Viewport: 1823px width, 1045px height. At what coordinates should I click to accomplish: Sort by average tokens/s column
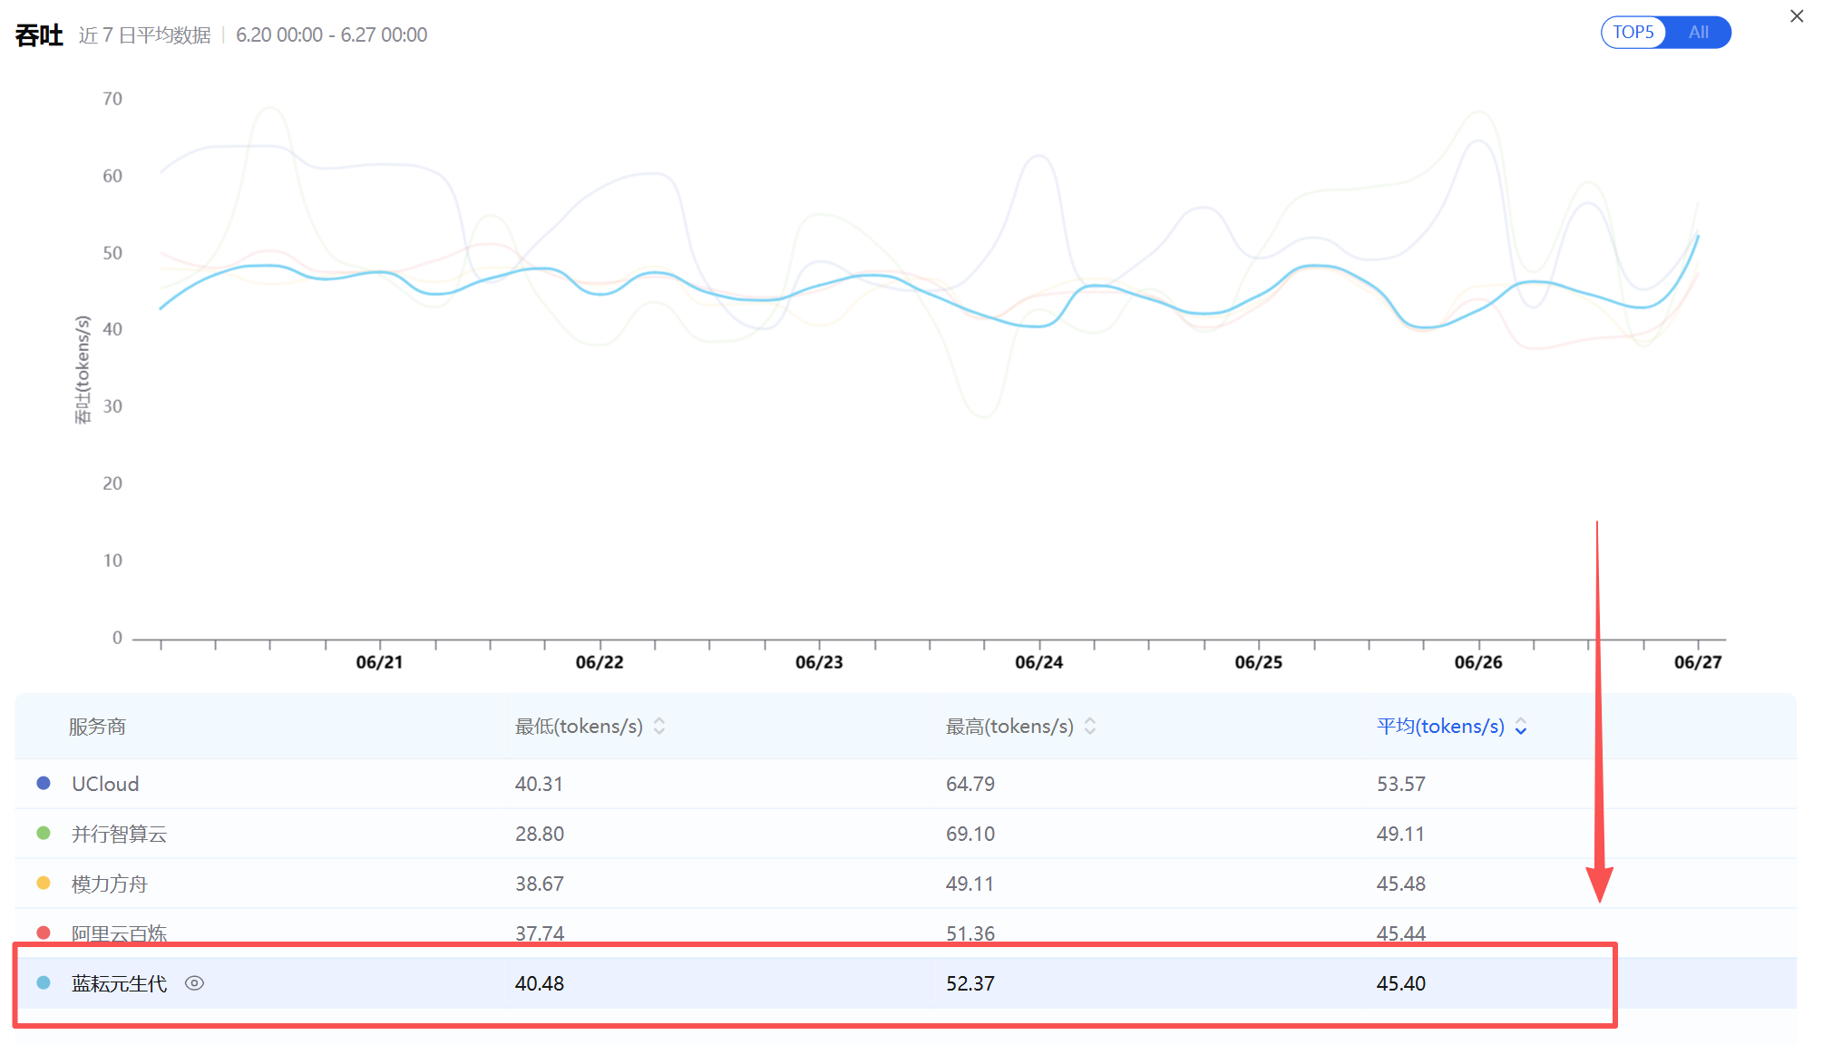[x=1521, y=727]
